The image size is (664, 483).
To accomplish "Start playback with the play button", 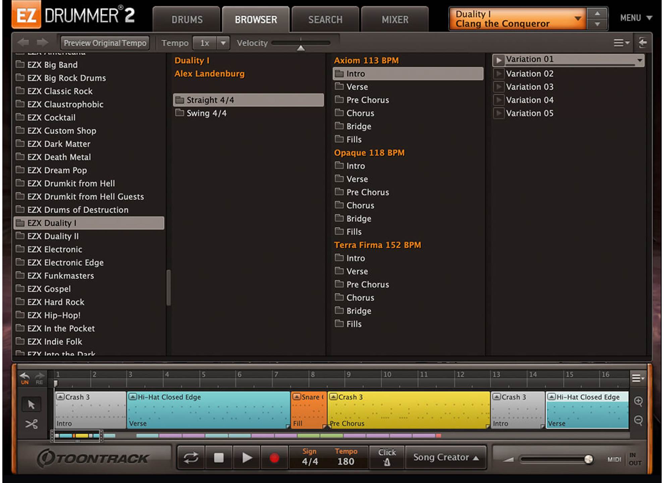I will 247,458.
